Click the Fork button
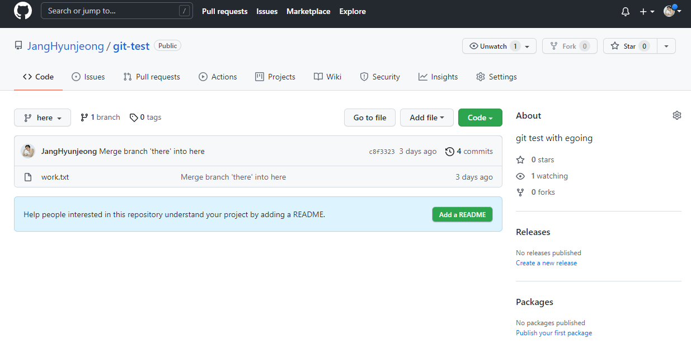Image resolution: width=691 pixels, height=352 pixels. (x=570, y=46)
